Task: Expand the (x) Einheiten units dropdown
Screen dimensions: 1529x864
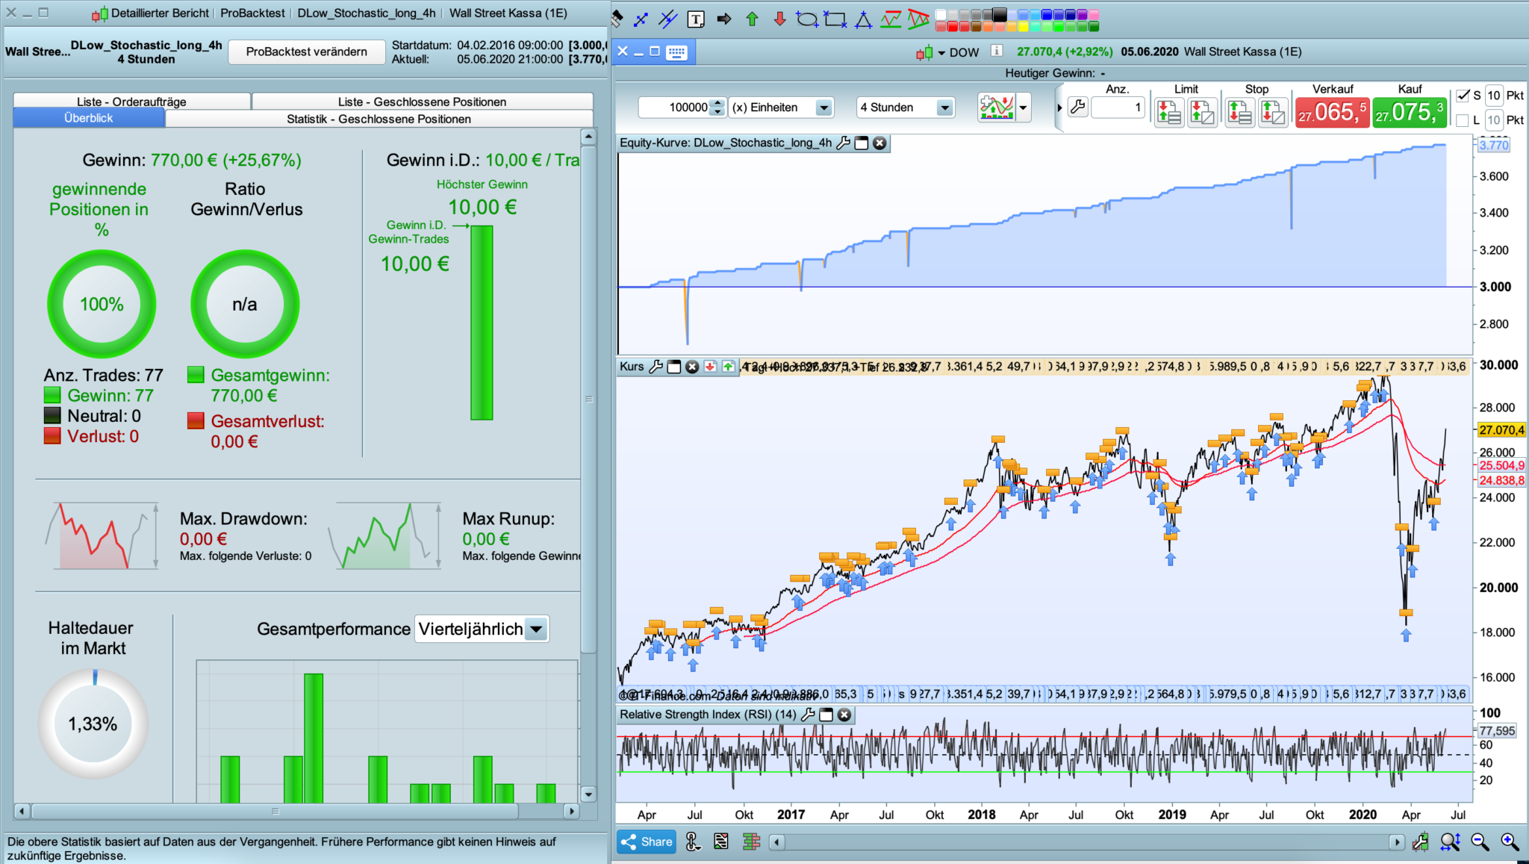Action: click(x=823, y=108)
